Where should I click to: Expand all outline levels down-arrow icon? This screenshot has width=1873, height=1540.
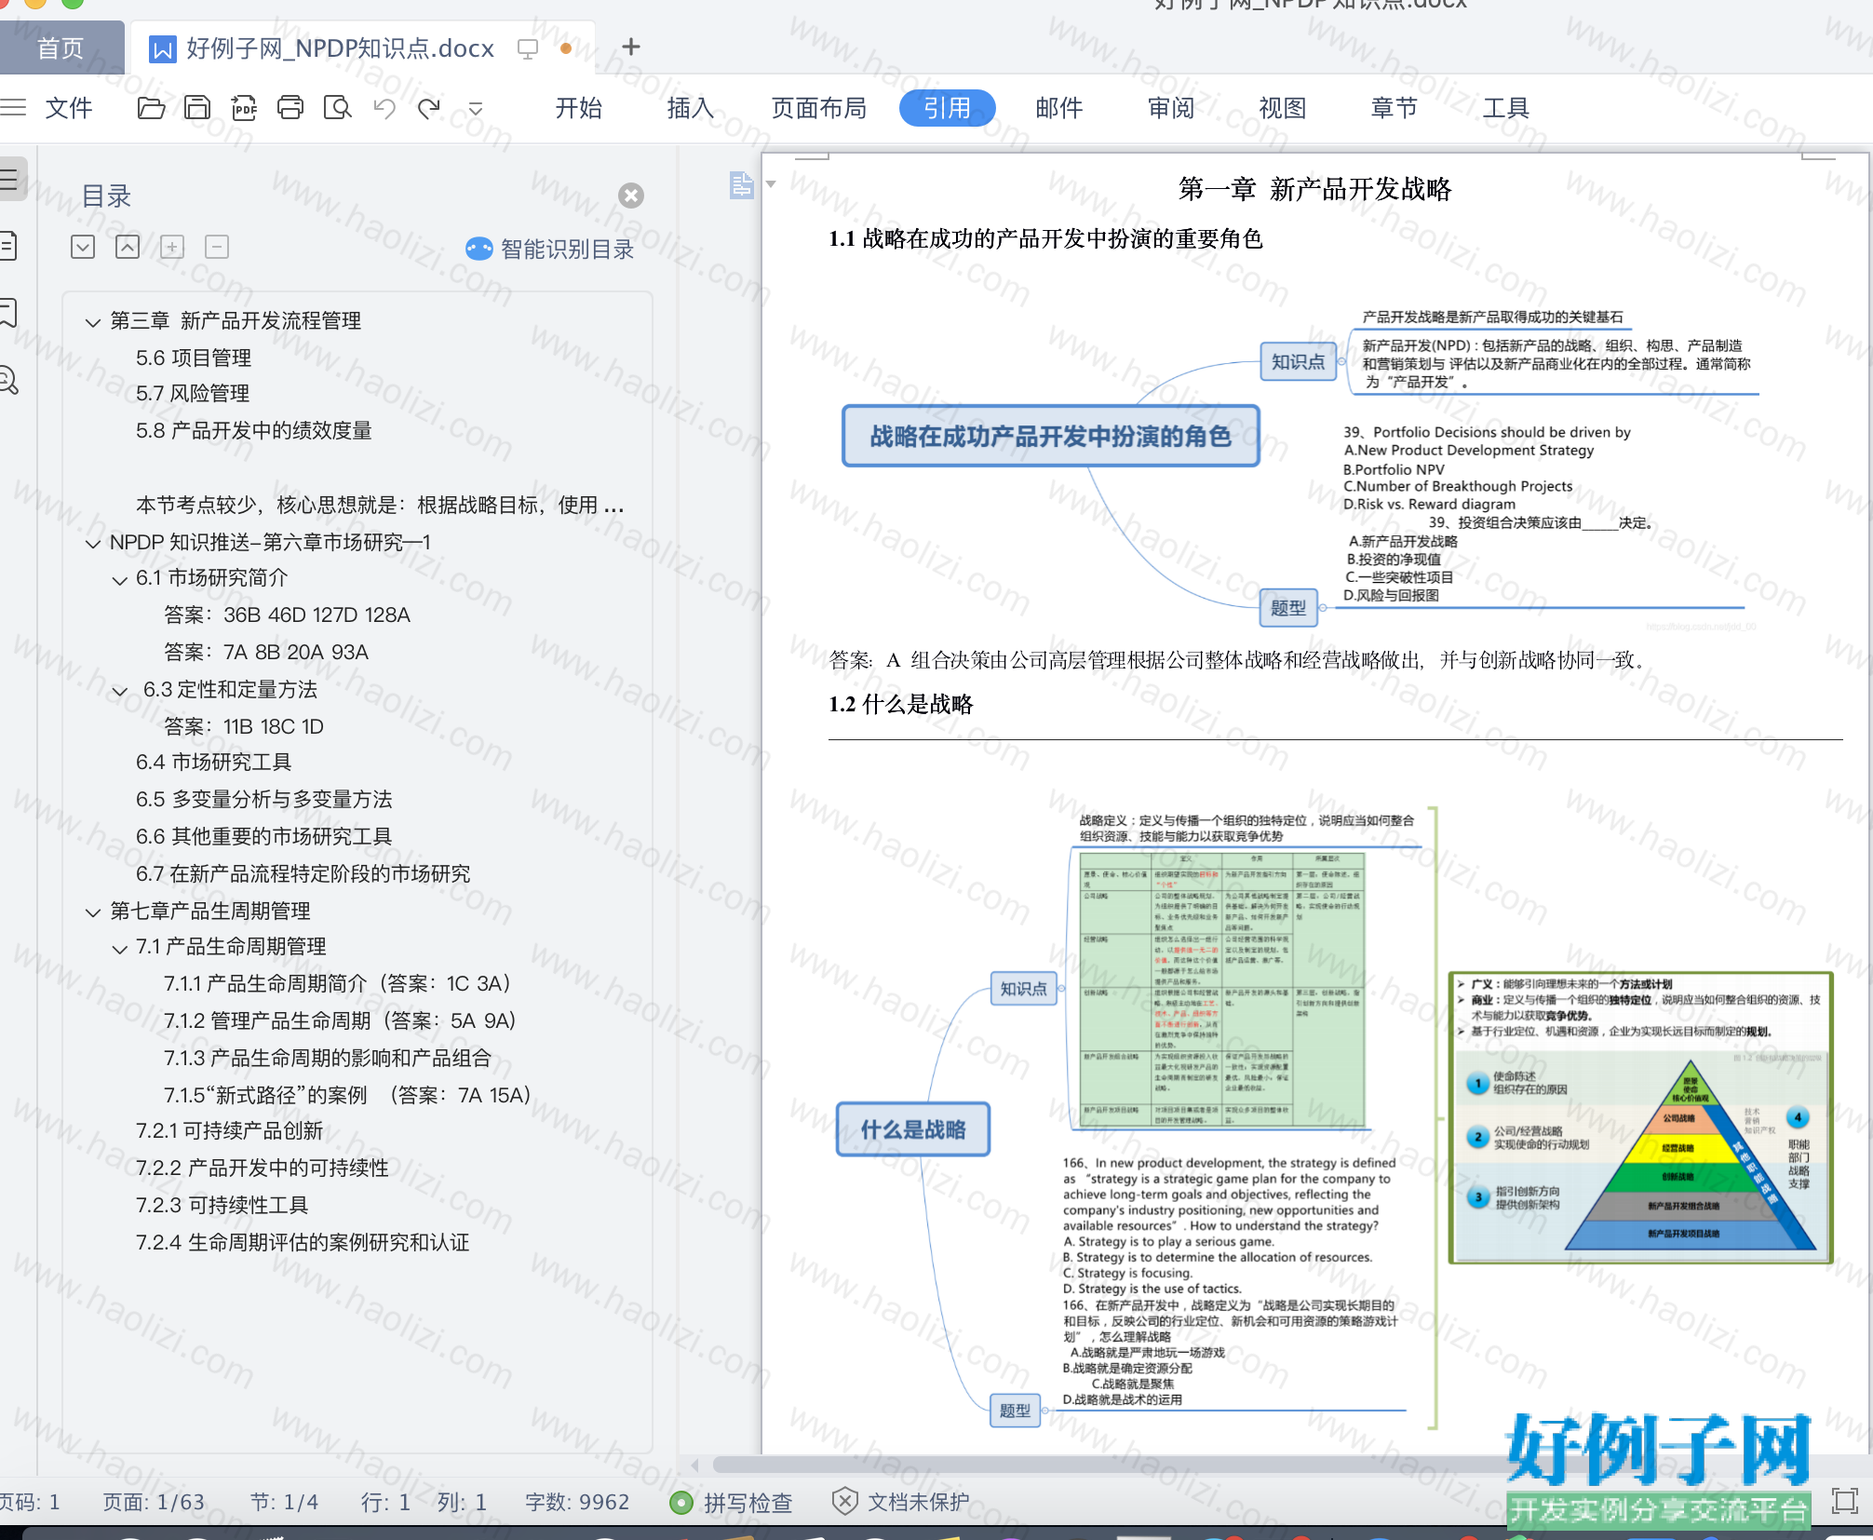[83, 247]
